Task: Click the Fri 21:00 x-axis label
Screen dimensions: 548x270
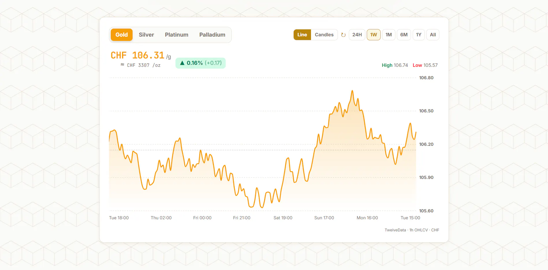Action: click(x=242, y=218)
